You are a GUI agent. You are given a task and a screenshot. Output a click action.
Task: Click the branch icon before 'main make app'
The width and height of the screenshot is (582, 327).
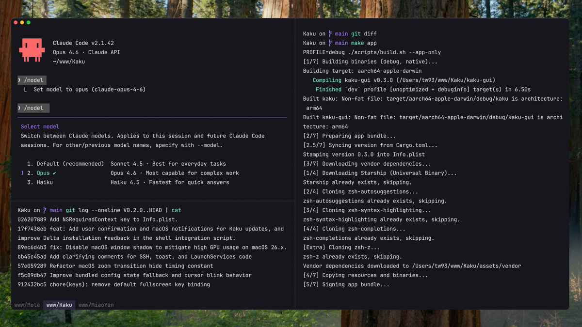point(330,43)
